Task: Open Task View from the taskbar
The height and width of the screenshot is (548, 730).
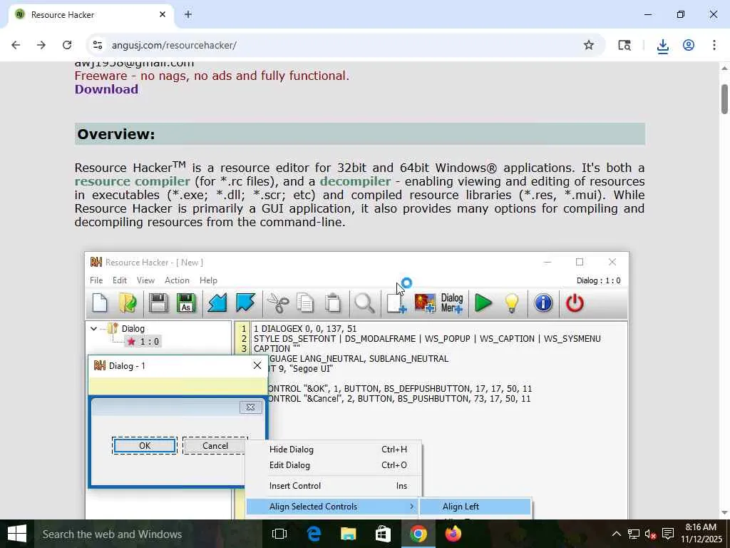Action: click(x=279, y=534)
